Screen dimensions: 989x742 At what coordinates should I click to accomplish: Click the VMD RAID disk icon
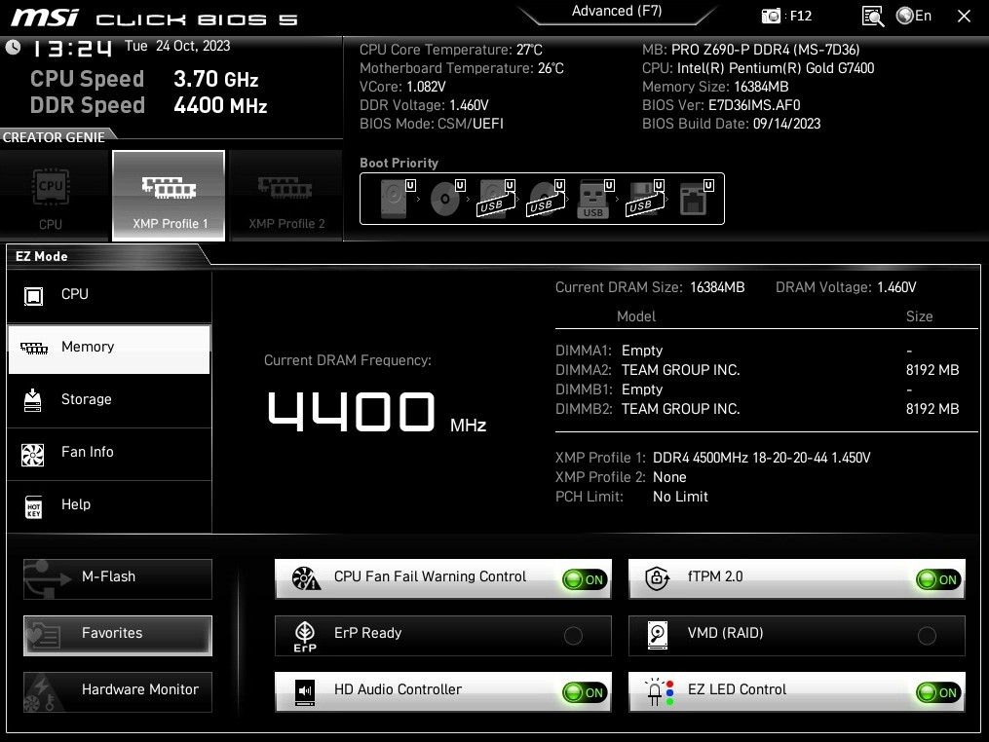tap(658, 636)
